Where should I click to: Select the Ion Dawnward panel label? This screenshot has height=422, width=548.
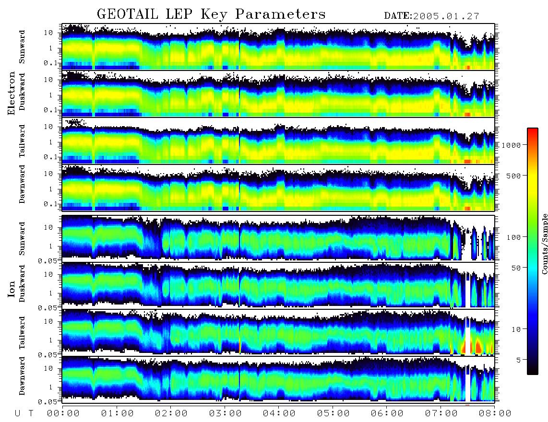pyautogui.click(x=22, y=376)
